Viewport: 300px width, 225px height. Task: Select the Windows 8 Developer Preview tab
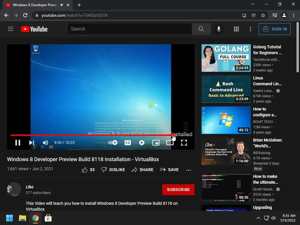pyautogui.click(x=35, y=5)
